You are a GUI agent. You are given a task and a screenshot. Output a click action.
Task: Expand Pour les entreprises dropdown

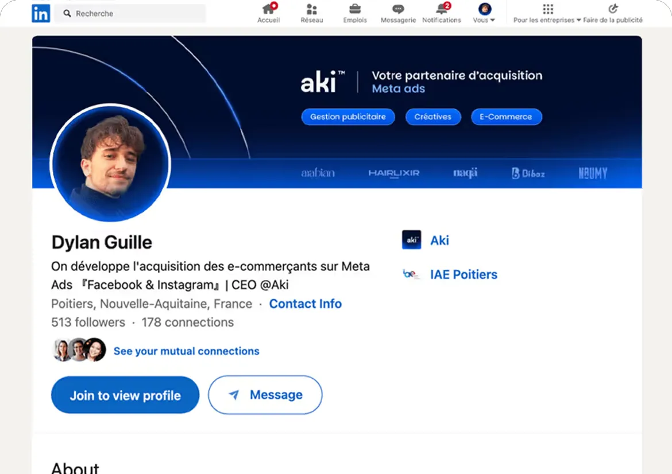tap(578, 20)
